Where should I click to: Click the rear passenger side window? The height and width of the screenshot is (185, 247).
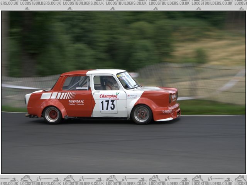coord(76,82)
